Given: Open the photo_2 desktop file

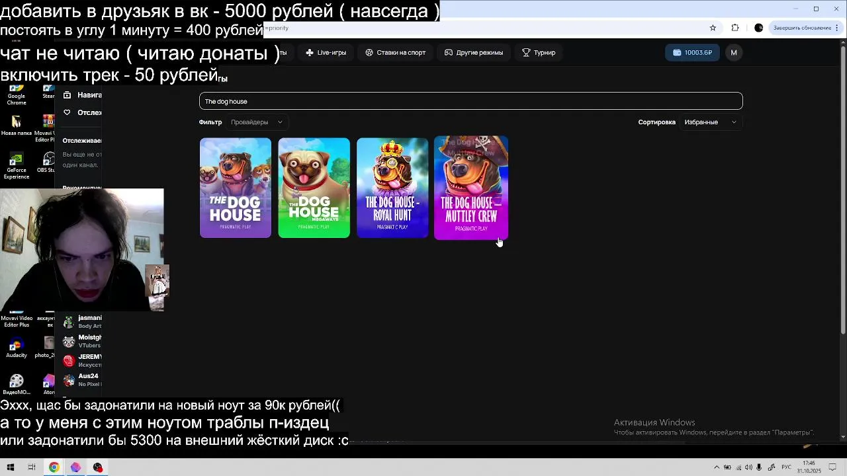Looking at the screenshot, I should coord(46,347).
